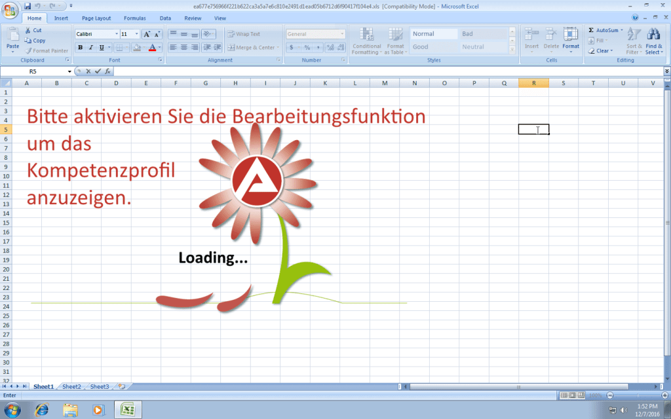Click the Zoom Out minus button
This screenshot has height=419, width=671.
[610, 395]
